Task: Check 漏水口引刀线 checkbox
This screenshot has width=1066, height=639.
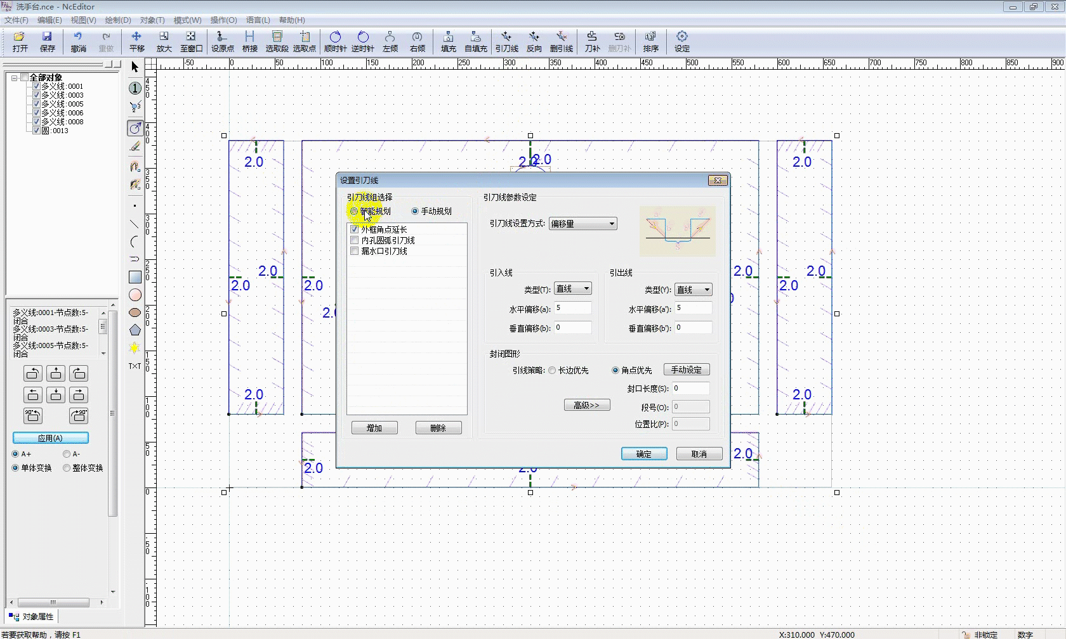Action: [x=355, y=251]
